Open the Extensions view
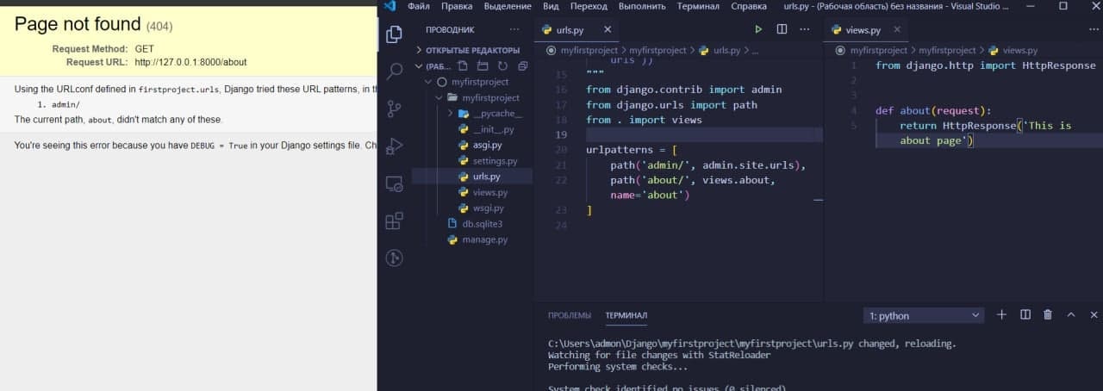The image size is (1103, 391). point(395,220)
